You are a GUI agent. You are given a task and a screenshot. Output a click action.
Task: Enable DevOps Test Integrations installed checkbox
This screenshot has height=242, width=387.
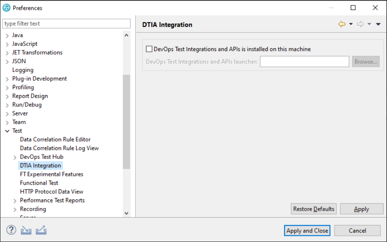tap(149, 49)
